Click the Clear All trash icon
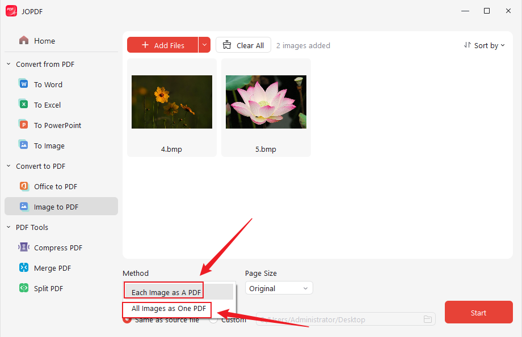522x337 pixels. 226,45
